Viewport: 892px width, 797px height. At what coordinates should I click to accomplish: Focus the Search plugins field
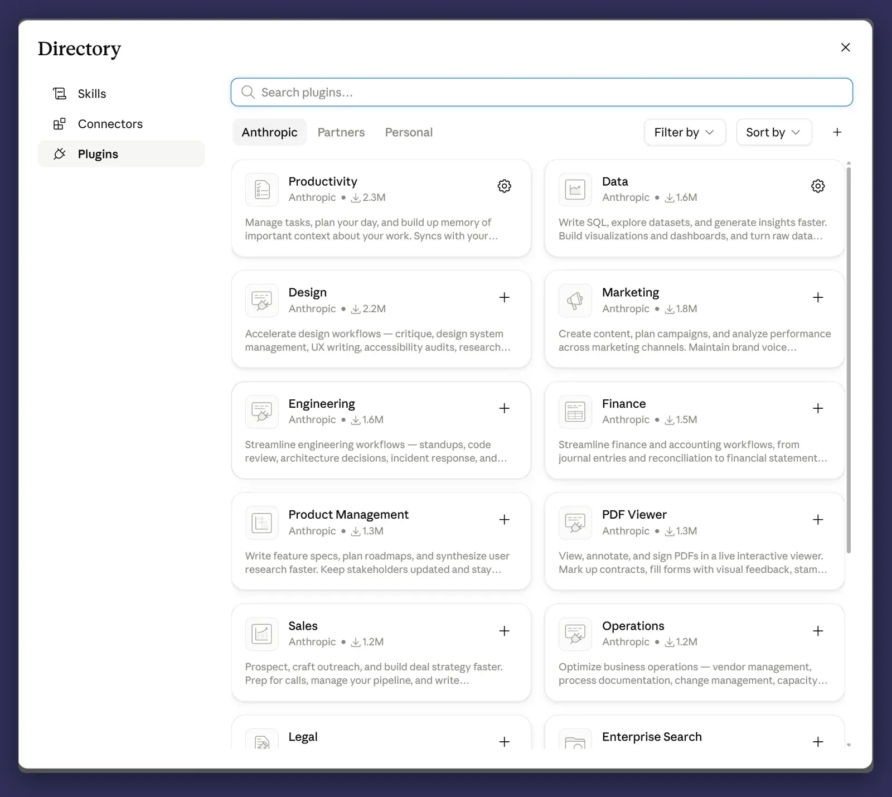click(x=542, y=92)
